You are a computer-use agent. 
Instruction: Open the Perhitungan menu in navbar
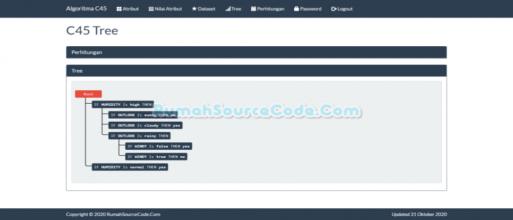pyautogui.click(x=268, y=9)
